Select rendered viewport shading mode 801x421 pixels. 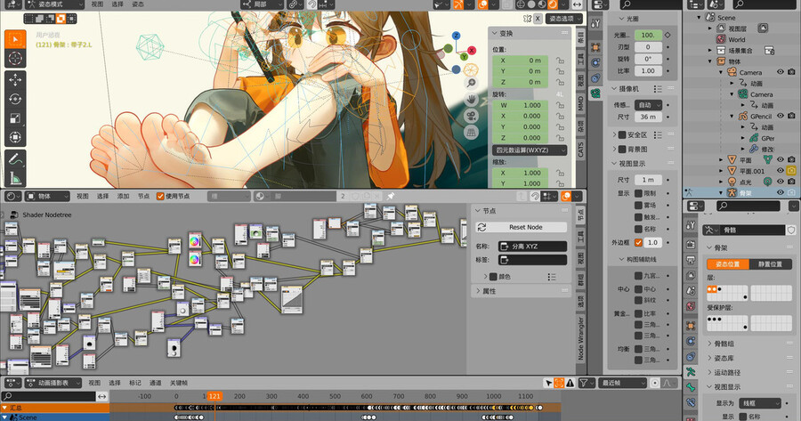(x=553, y=4)
